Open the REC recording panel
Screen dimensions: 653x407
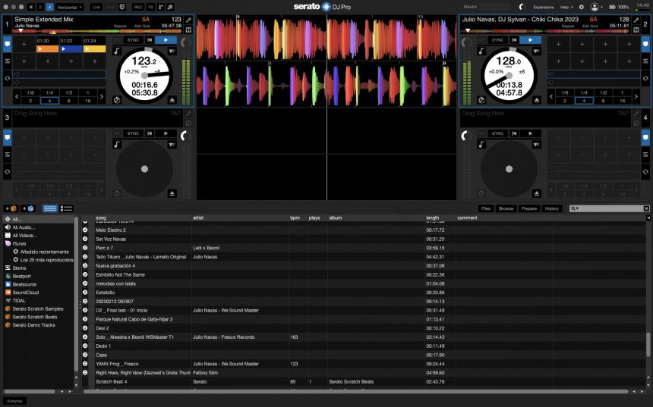[x=138, y=7]
